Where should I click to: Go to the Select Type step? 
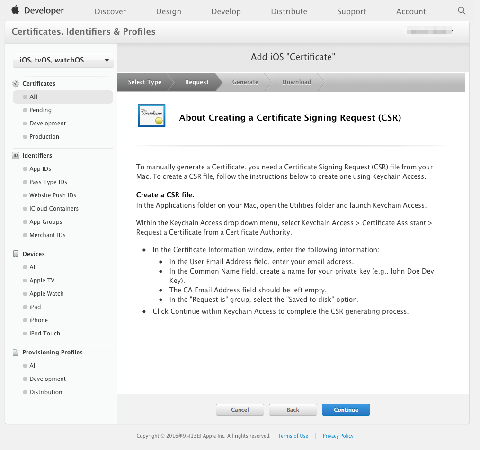coord(144,82)
